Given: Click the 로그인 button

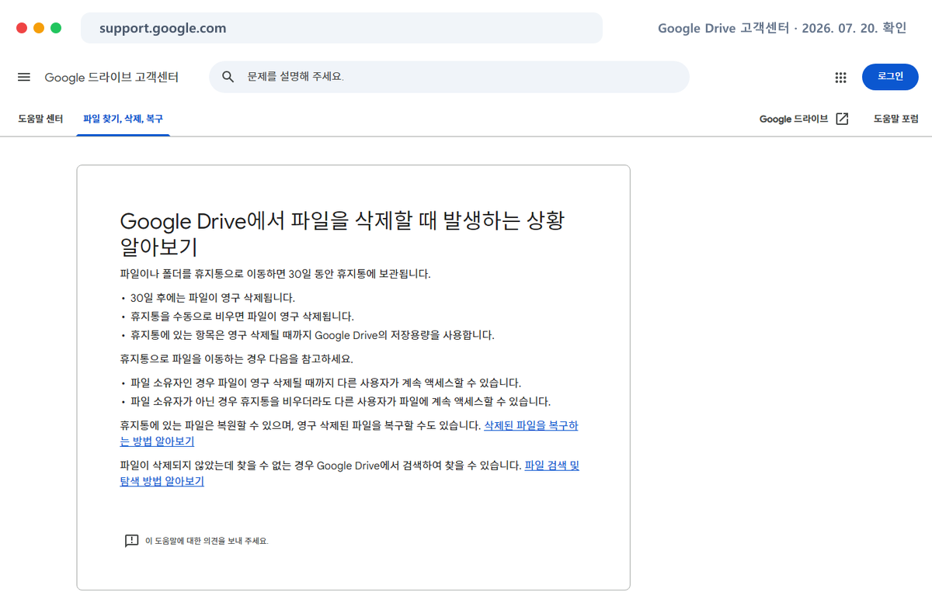Looking at the screenshot, I should point(890,77).
